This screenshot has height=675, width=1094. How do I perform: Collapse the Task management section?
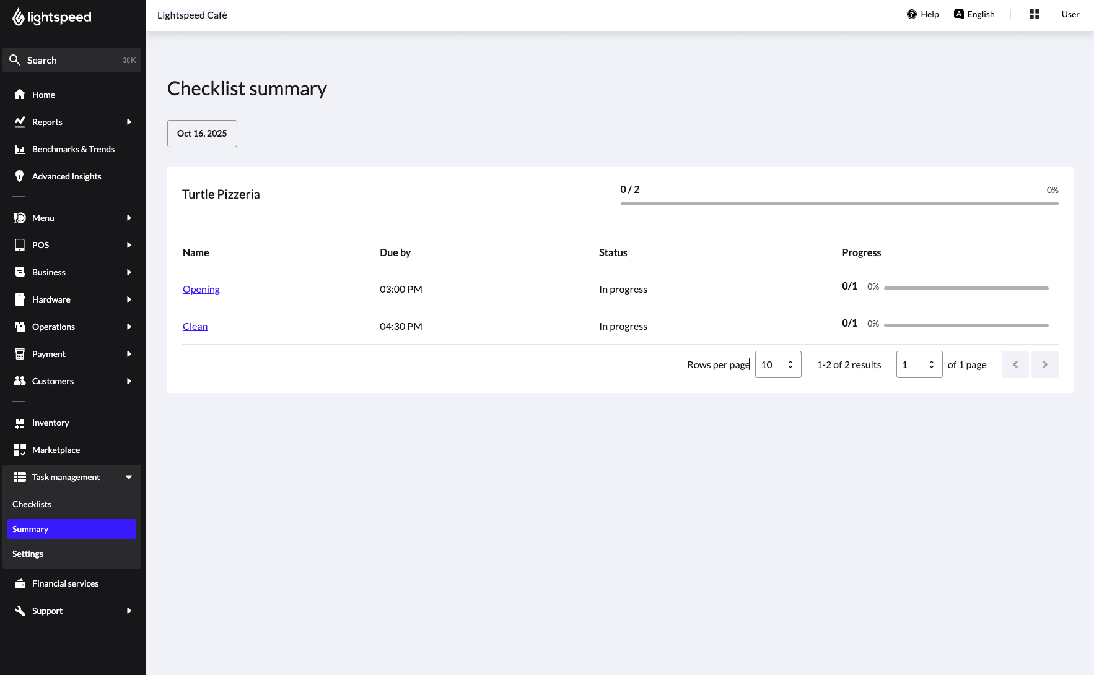pos(129,477)
